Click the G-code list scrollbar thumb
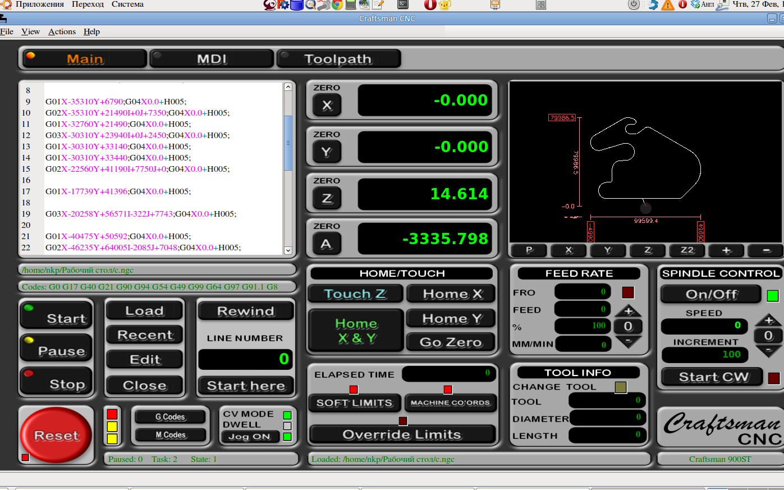 coord(288,143)
